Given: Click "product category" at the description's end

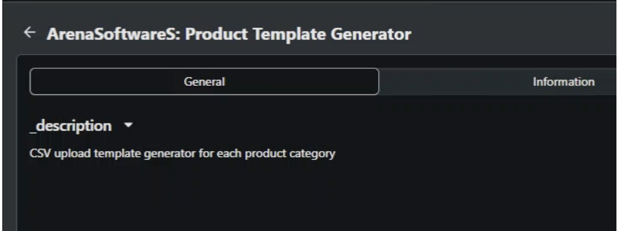Looking at the screenshot, I should click(290, 154).
